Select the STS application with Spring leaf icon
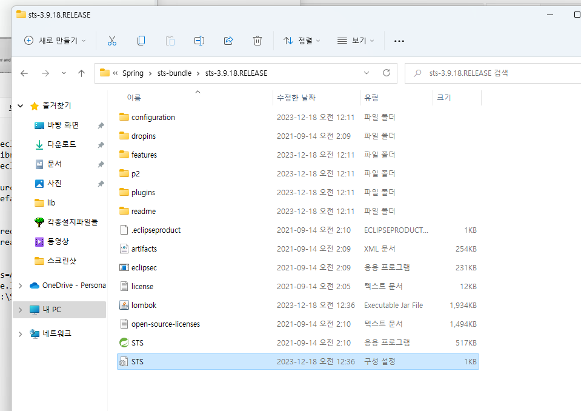581x411 pixels. pyautogui.click(x=298, y=343)
